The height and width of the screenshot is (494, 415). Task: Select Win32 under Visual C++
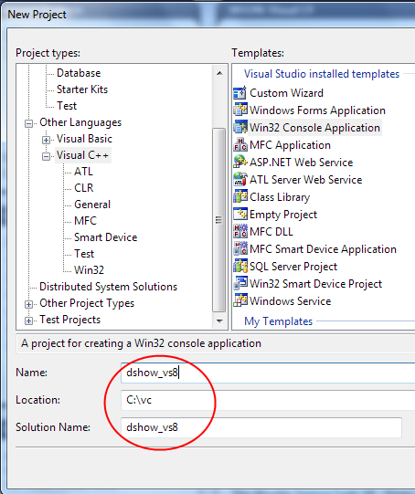[89, 270]
